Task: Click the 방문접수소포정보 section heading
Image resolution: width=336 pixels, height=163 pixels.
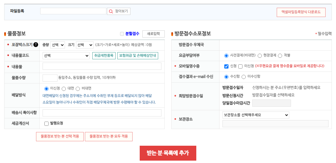Action: click(x=193, y=34)
